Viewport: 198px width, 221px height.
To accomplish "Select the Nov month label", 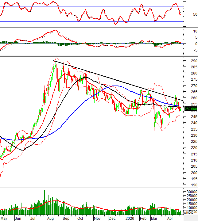I will coord(97,219).
